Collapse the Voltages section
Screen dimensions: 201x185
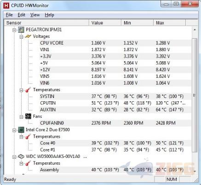click(21, 37)
